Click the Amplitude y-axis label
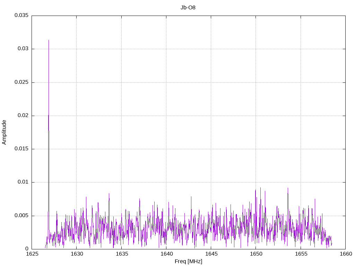The image size is (355, 266). tap(5, 132)
